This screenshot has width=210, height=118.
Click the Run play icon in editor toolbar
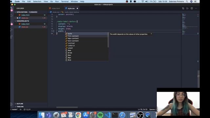[187, 9]
